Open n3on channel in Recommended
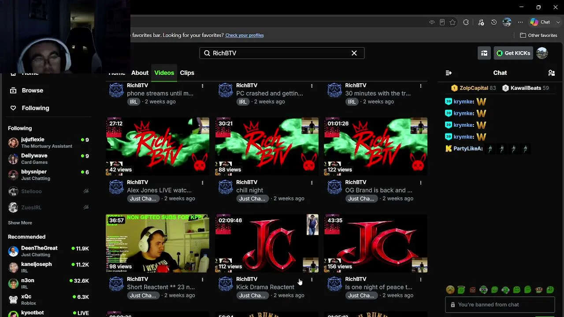Viewport: 564px width, 317px height. pyautogui.click(x=48, y=284)
